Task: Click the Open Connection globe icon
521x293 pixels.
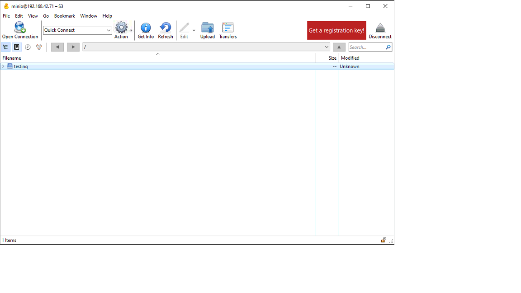Action: click(19, 27)
